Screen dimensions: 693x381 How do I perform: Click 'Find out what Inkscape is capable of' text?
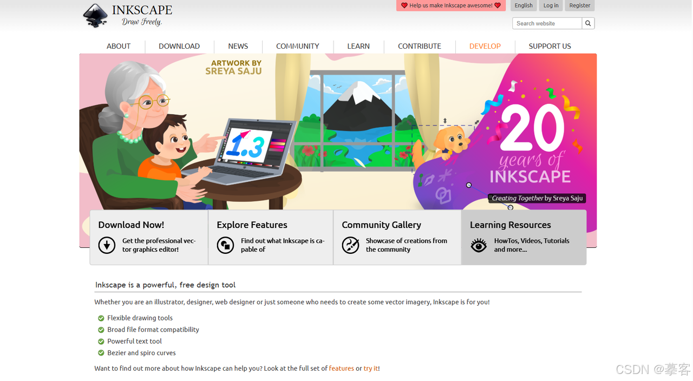283,245
